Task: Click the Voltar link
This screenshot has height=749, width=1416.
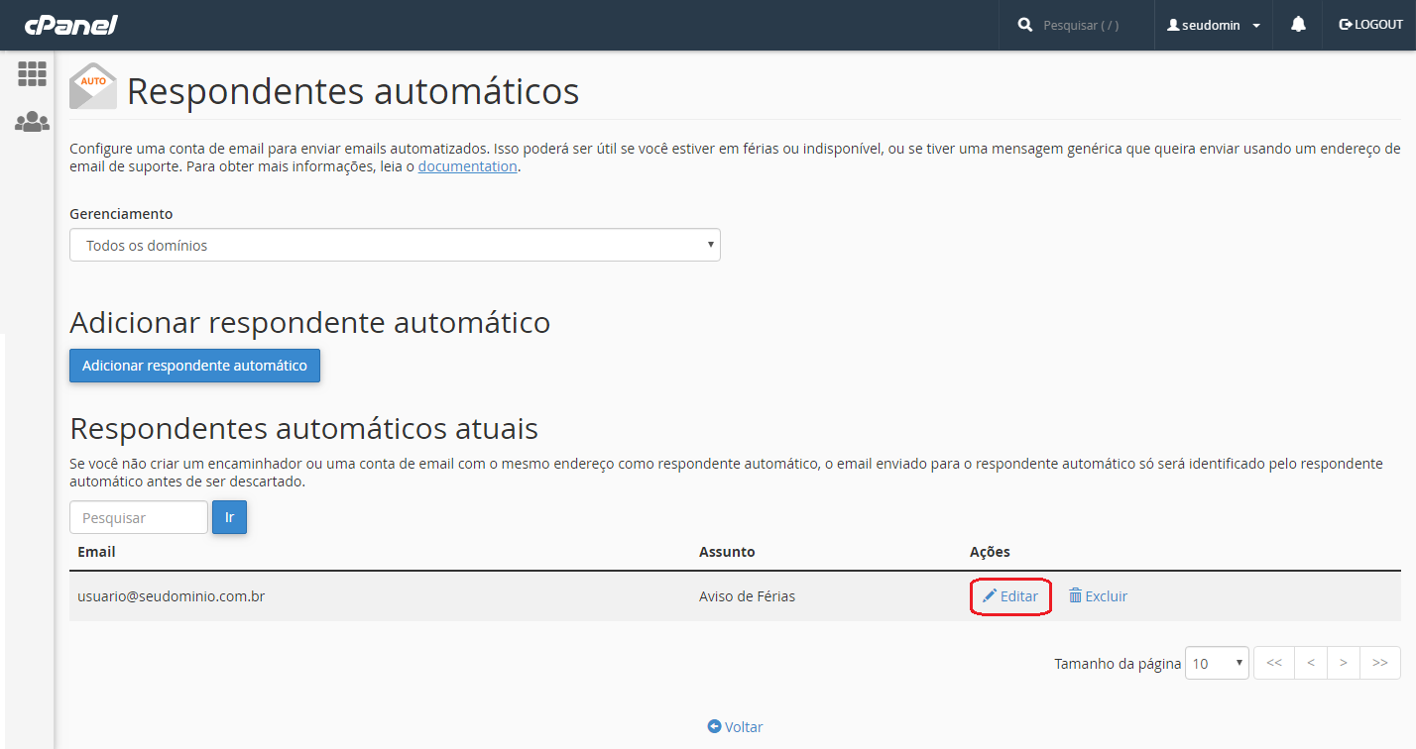Action: coord(735,726)
